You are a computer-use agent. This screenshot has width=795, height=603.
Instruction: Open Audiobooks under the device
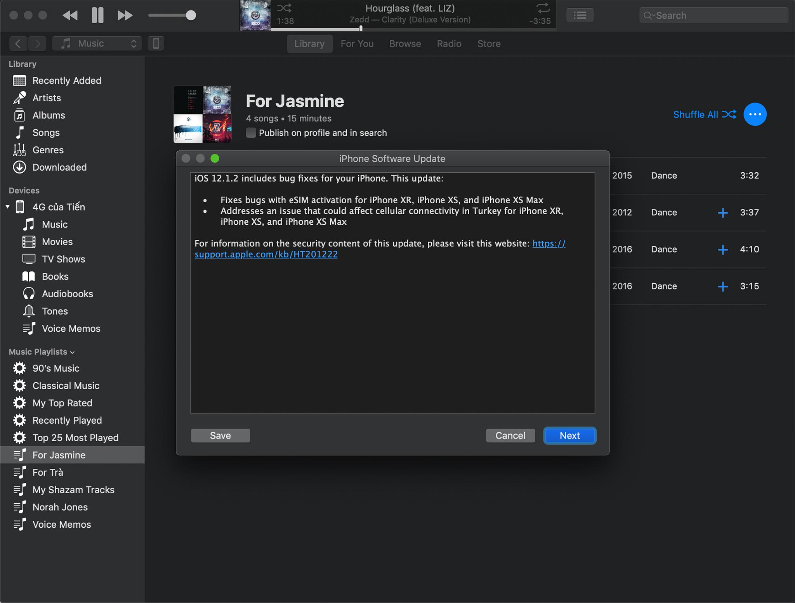pyautogui.click(x=72, y=294)
